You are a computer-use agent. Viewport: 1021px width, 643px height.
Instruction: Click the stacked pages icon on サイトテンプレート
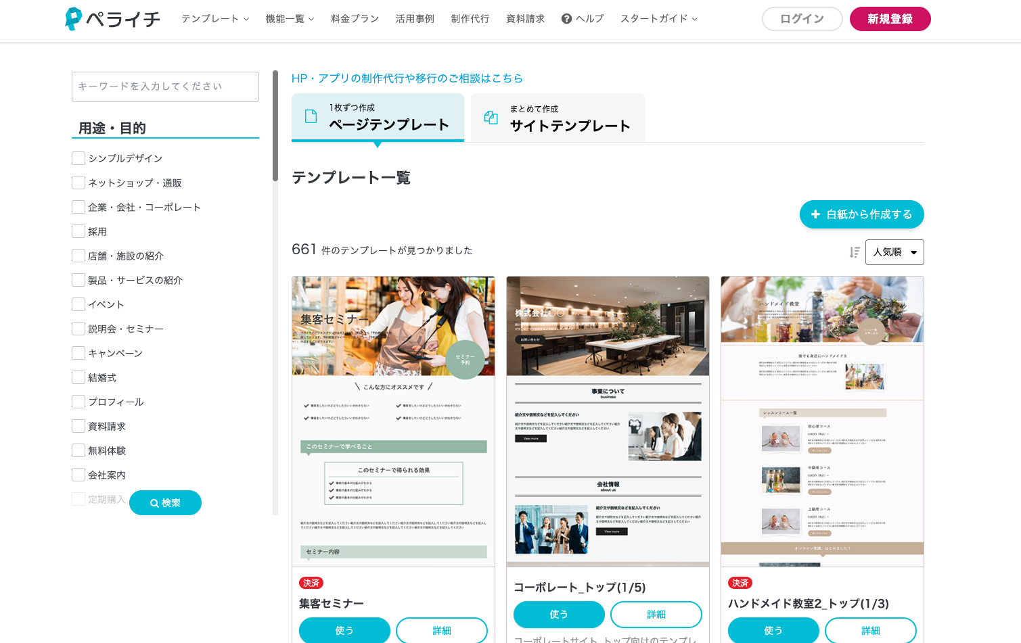491,118
